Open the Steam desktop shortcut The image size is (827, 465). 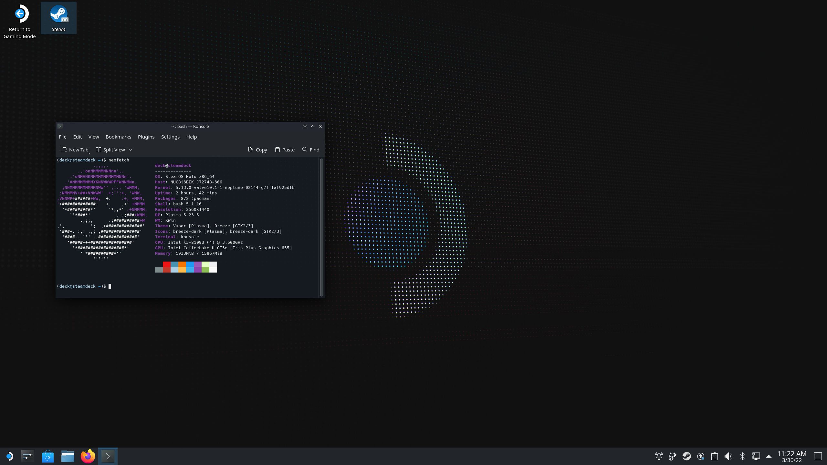pyautogui.click(x=58, y=18)
